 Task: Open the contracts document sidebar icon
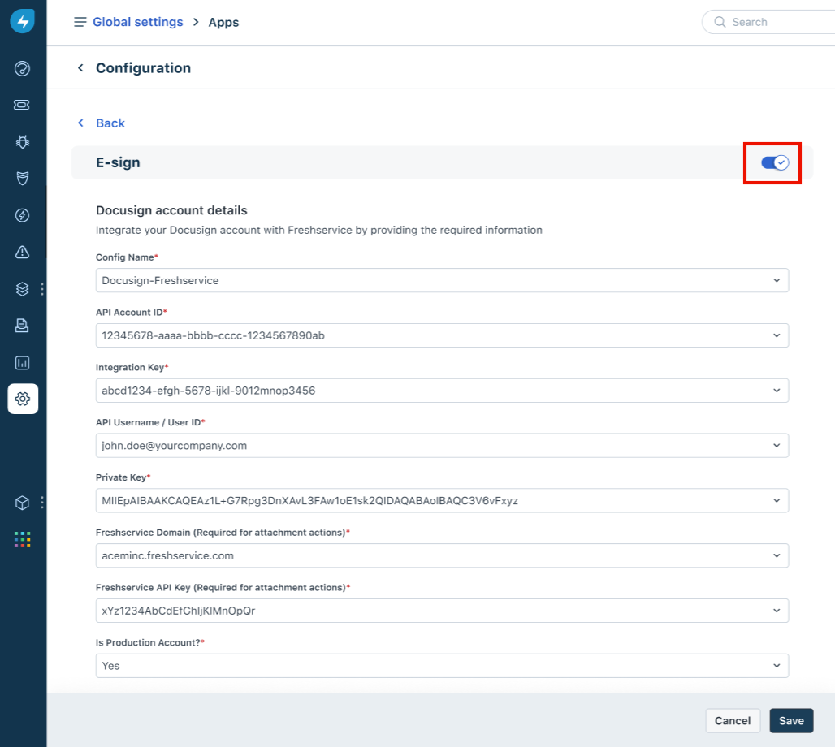[23, 326]
